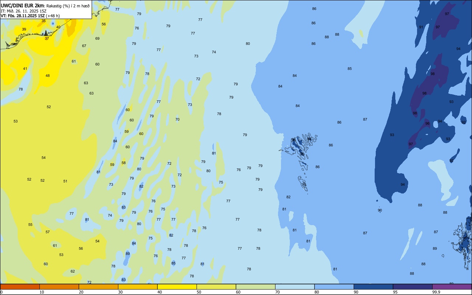Click the humidity value '48' on the map

[x=48, y=76]
